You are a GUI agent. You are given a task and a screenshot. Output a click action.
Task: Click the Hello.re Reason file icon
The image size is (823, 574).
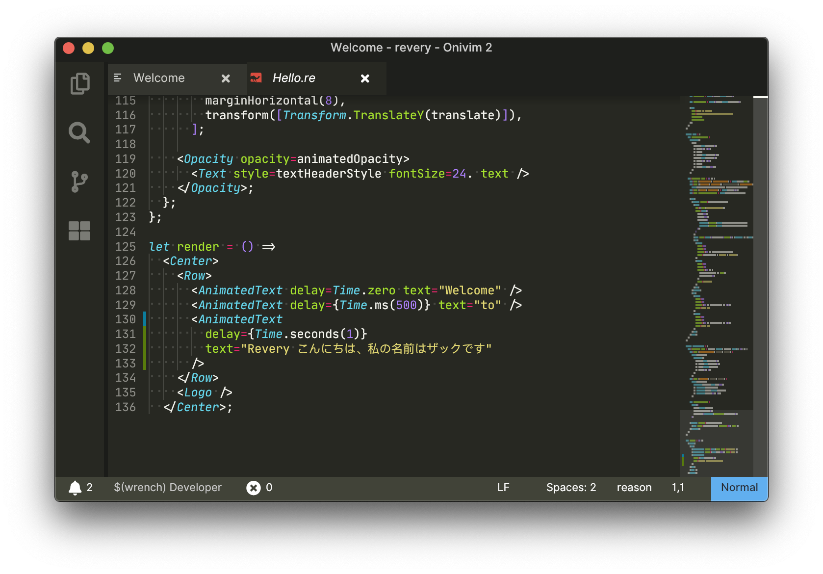coord(256,78)
